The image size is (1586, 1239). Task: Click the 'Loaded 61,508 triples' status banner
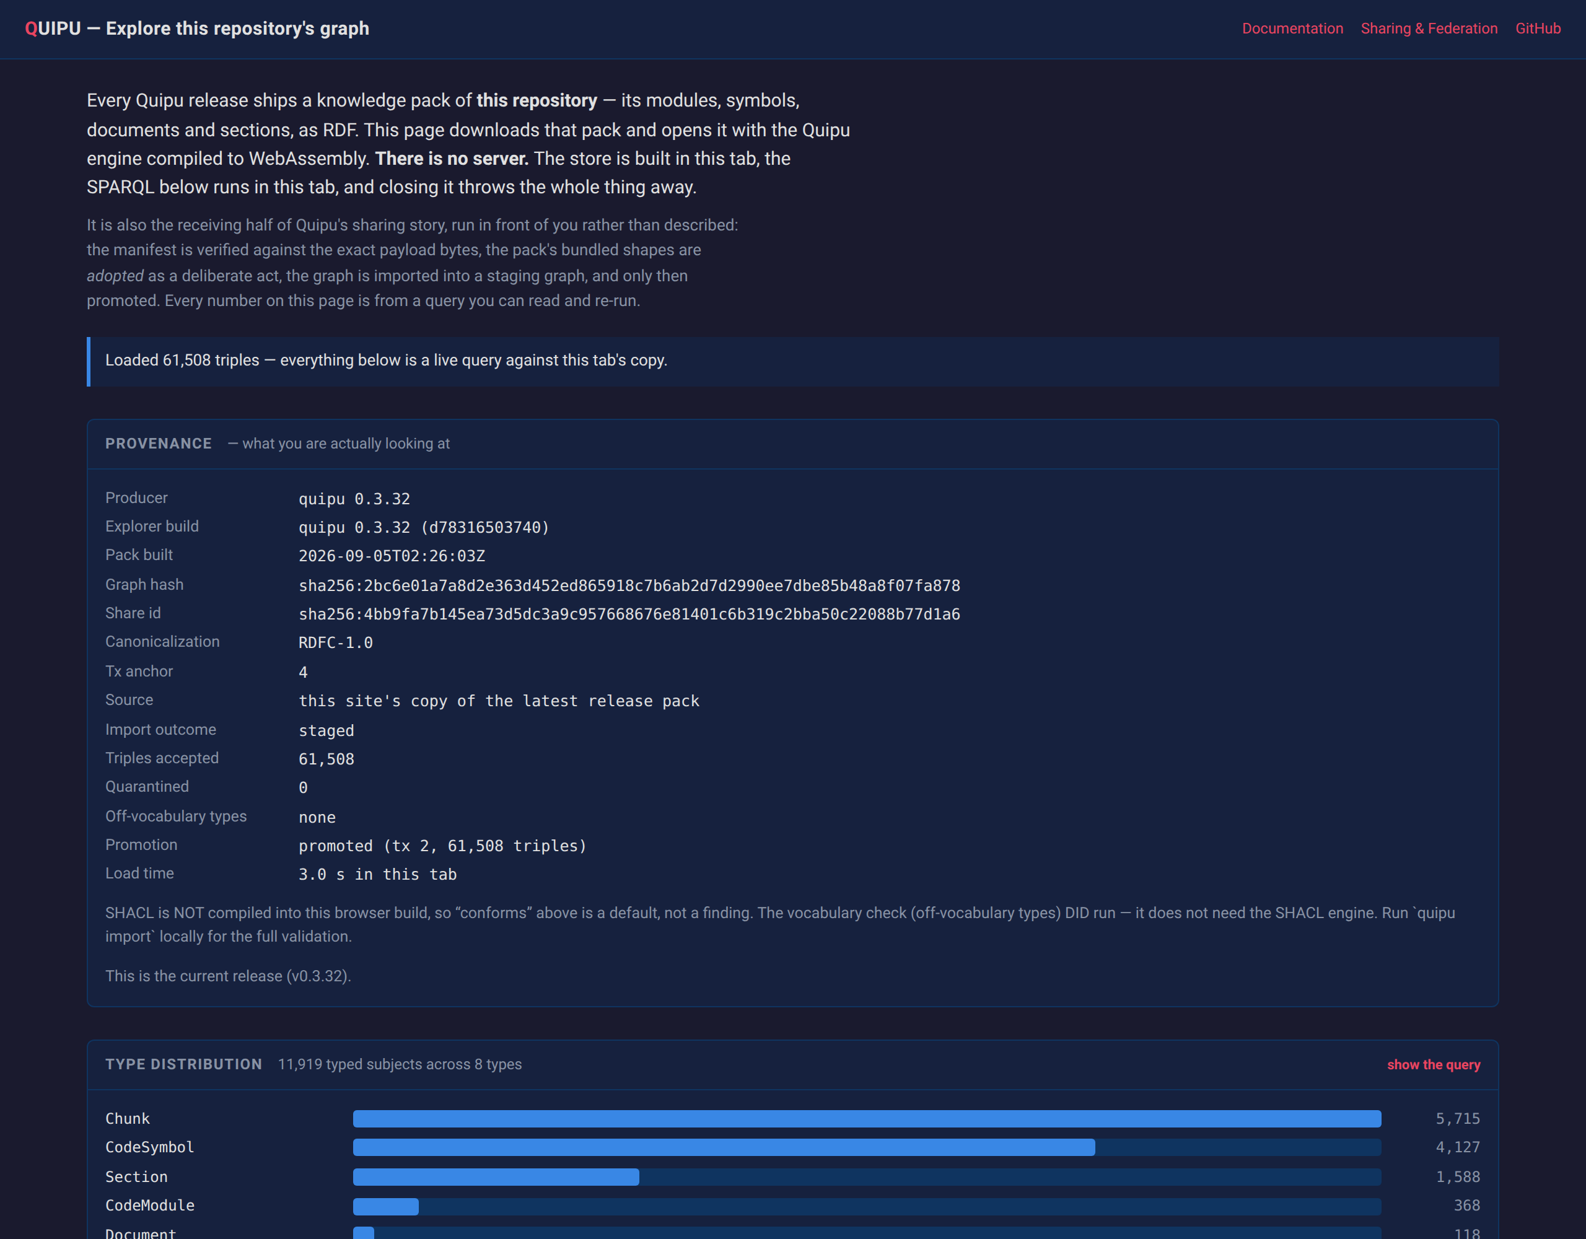[x=792, y=361]
